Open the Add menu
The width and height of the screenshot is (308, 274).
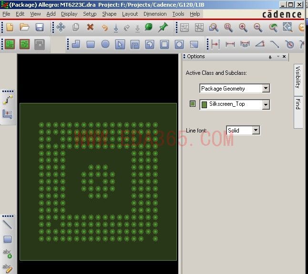[51, 14]
